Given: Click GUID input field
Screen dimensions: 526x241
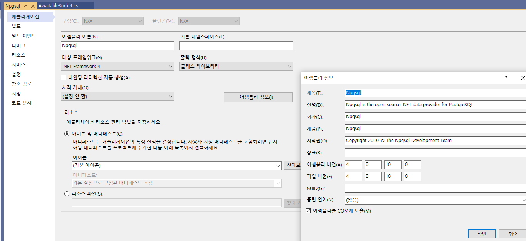Looking at the screenshot, I should [435, 188].
